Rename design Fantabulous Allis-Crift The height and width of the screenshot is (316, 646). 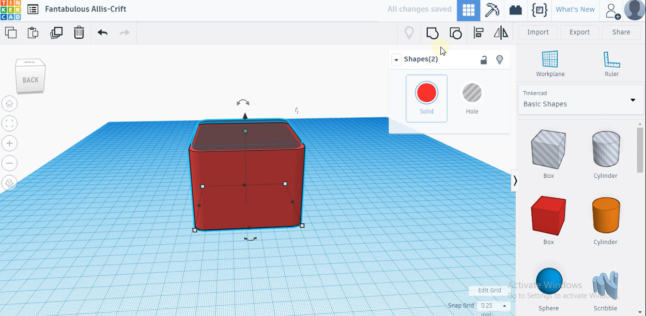point(86,9)
